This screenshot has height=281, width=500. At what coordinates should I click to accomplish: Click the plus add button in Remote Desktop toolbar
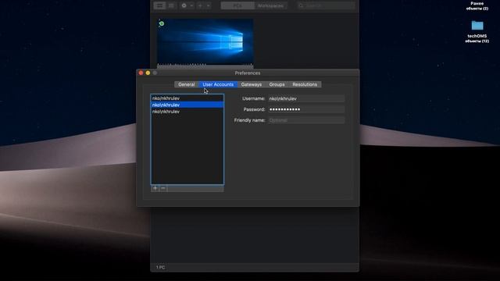(200, 5)
